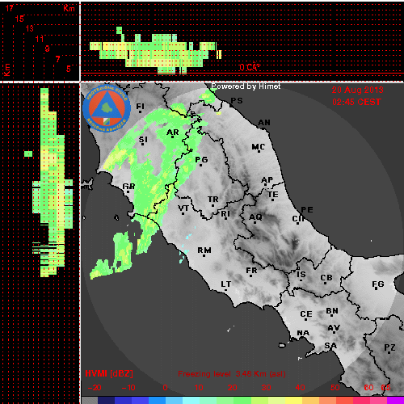Click the 13 km altitude axis label

[29, 28]
